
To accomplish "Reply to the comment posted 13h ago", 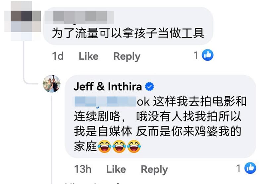I will (x=154, y=170).
